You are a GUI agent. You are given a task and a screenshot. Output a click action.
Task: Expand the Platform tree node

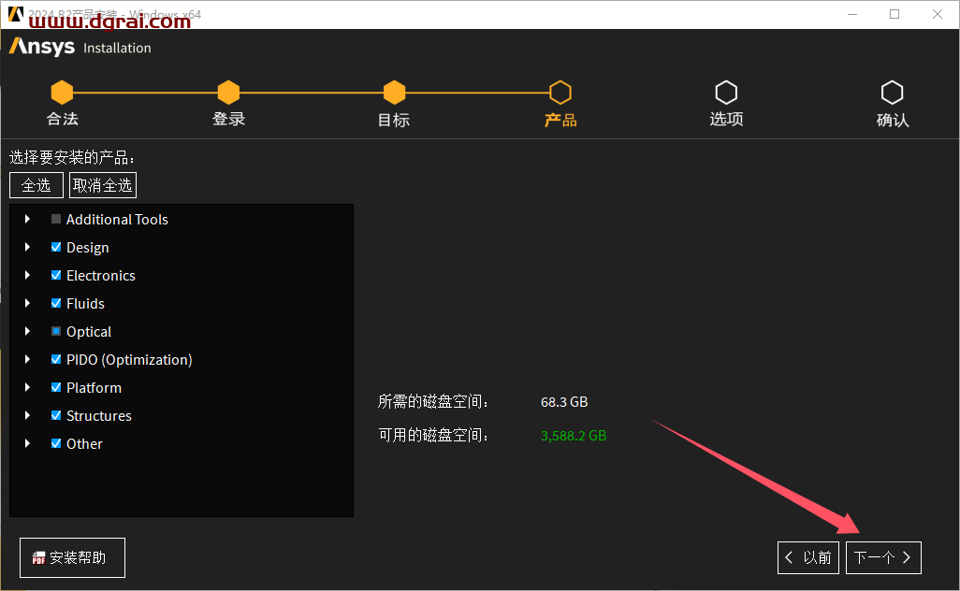pyautogui.click(x=27, y=387)
